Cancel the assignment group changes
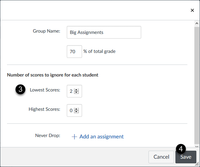The width and height of the screenshot is (200, 167). tap(161, 157)
